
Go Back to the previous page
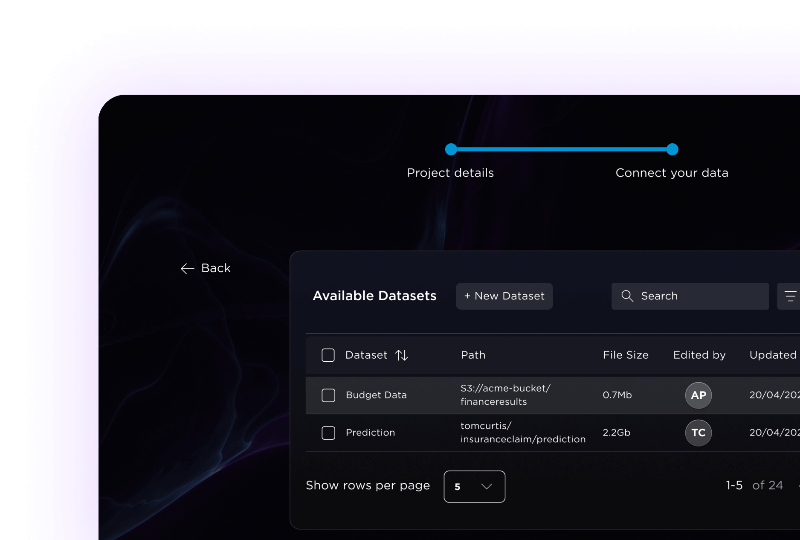216,268
